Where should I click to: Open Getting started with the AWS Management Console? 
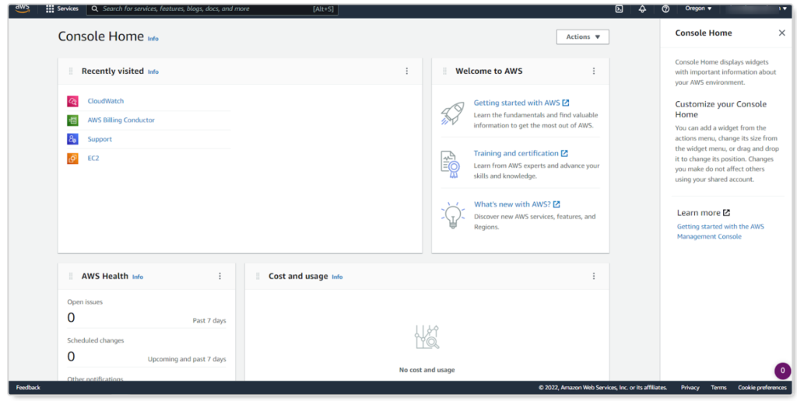[720, 232]
